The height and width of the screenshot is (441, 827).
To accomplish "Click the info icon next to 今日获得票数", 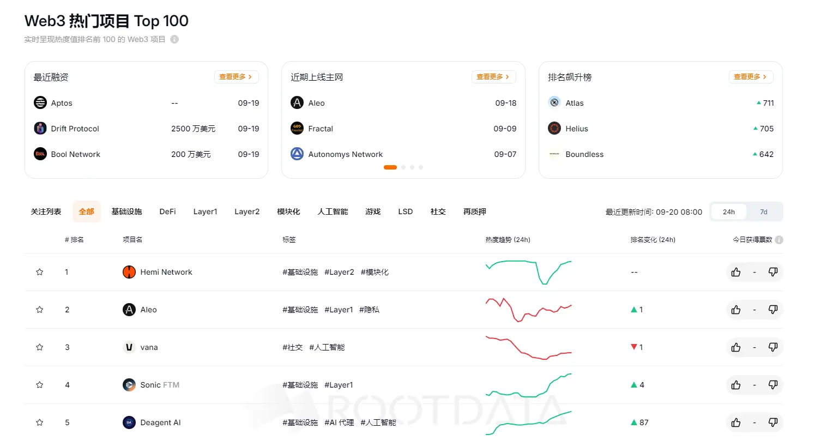I will click(x=780, y=239).
